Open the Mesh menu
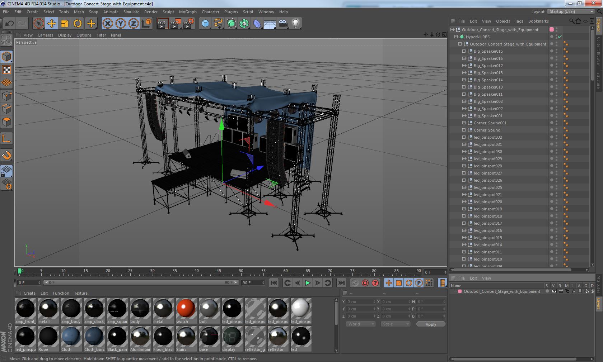Image resolution: width=603 pixels, height=362 pixels. [79, 12]
